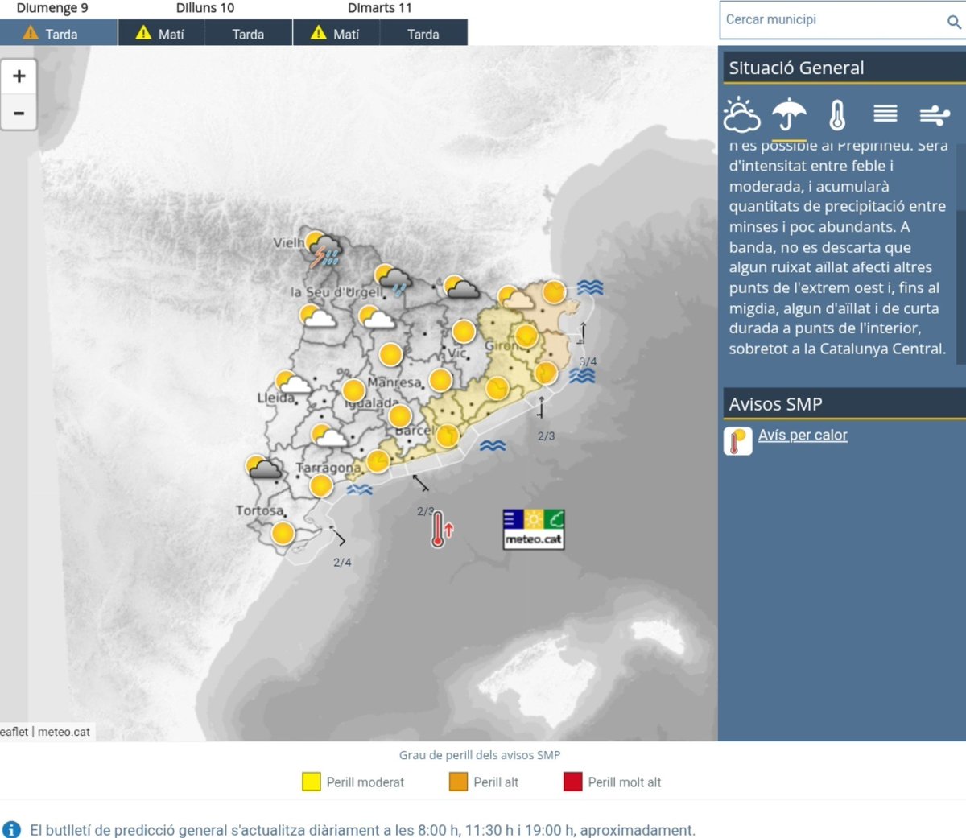
Task: Click the sun icon below Tortosa label
Action: coord(283,533)
